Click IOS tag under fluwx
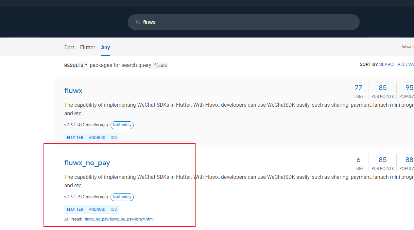 tap(113, 138)
